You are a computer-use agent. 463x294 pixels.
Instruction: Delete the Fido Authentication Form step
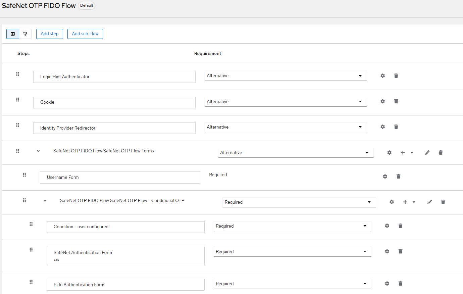click(400, 284)
